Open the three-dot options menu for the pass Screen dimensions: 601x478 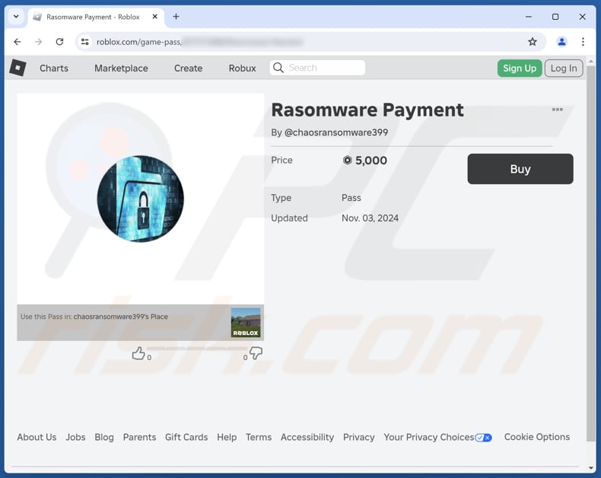(558, 110)
